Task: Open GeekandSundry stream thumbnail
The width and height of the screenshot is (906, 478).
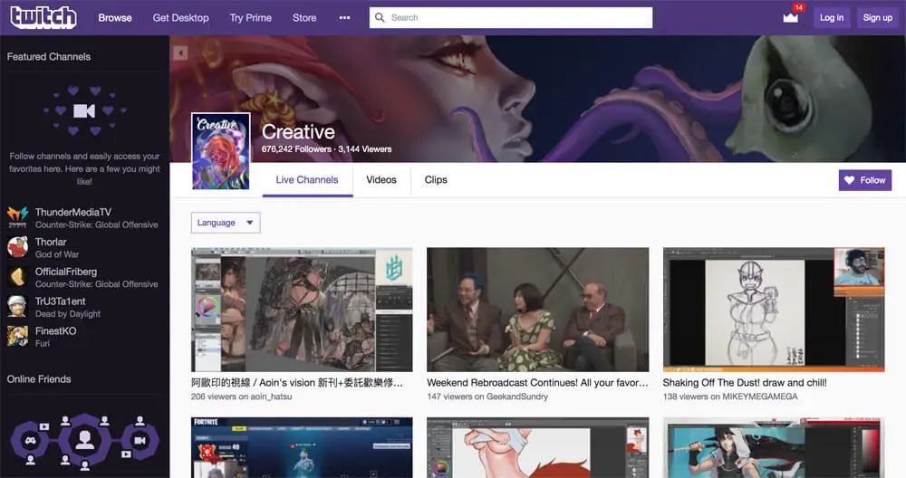Action: [538, 310]
